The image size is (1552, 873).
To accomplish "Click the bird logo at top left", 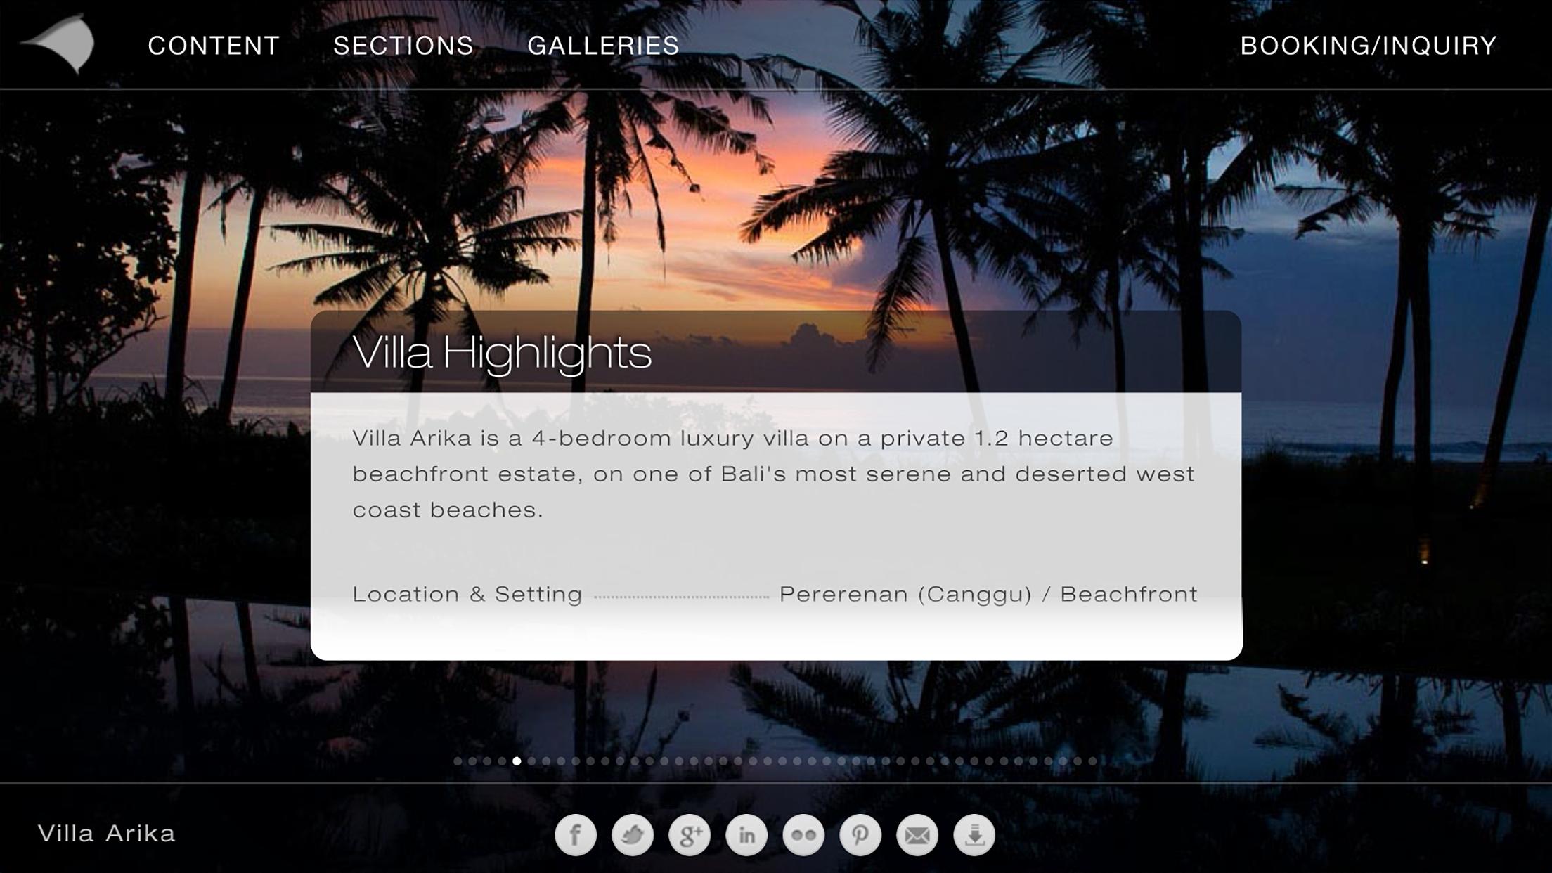I will (58, 44).
